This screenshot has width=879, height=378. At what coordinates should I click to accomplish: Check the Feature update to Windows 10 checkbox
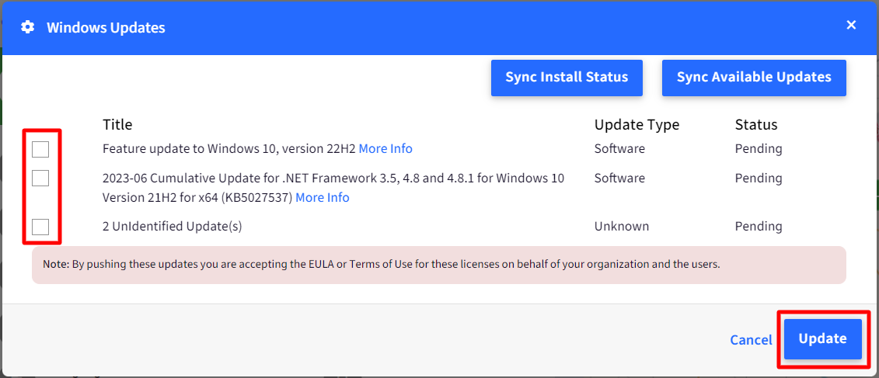(40, 150)
